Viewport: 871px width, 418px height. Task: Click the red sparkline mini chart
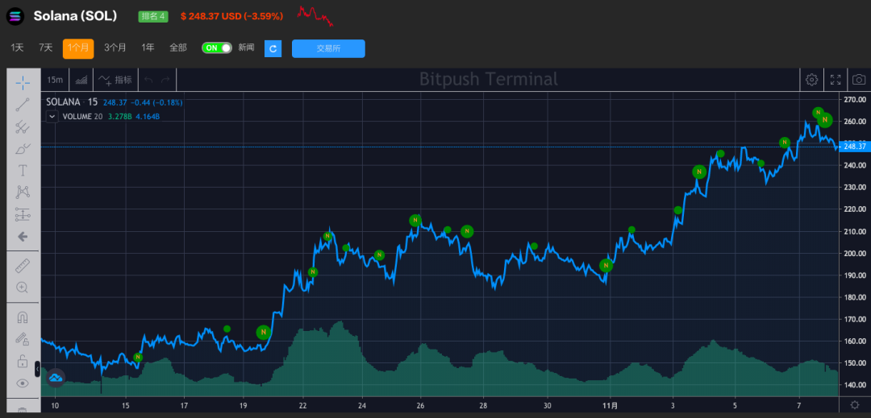click(315, 15)
